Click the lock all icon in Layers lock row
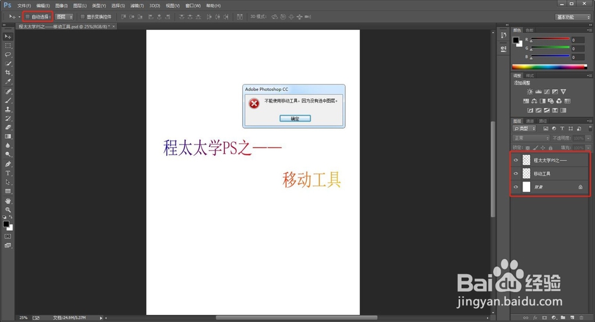This screenshot has height=322, width=595. point(550,148)
